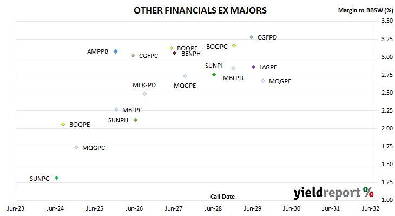
Task: Select the IAGPE purple diamond marker
Action: pyautogui.click(x=254, y=67)
